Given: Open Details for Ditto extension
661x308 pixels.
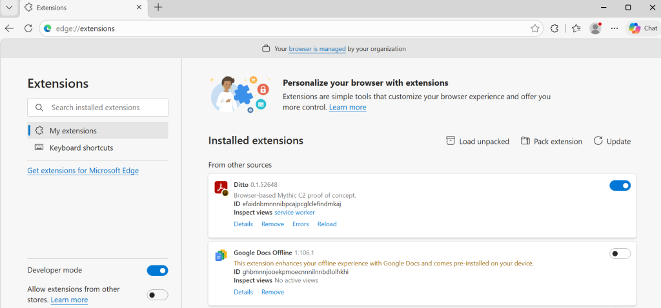Looking at the screenshot, I should point(243,224).
